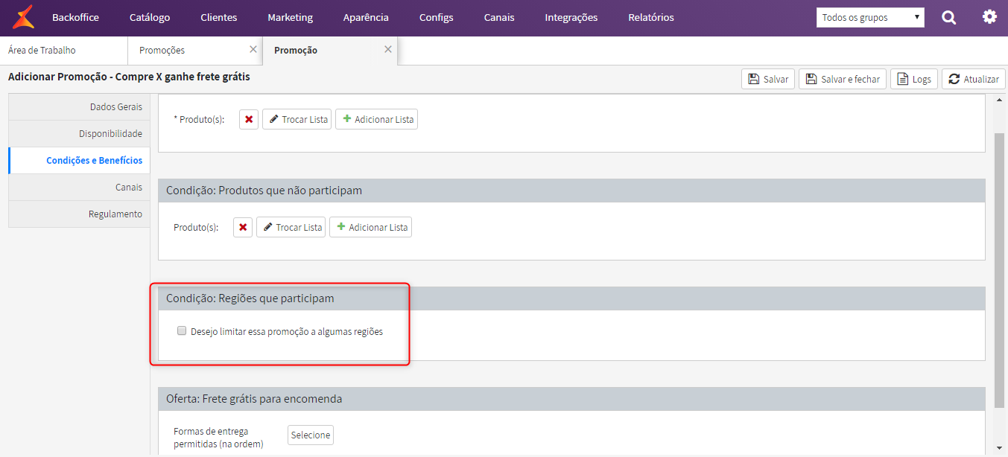1008x457 pixels.
Task: Switch to Área de Trabalho tab
Action: (x=64, y=50)
